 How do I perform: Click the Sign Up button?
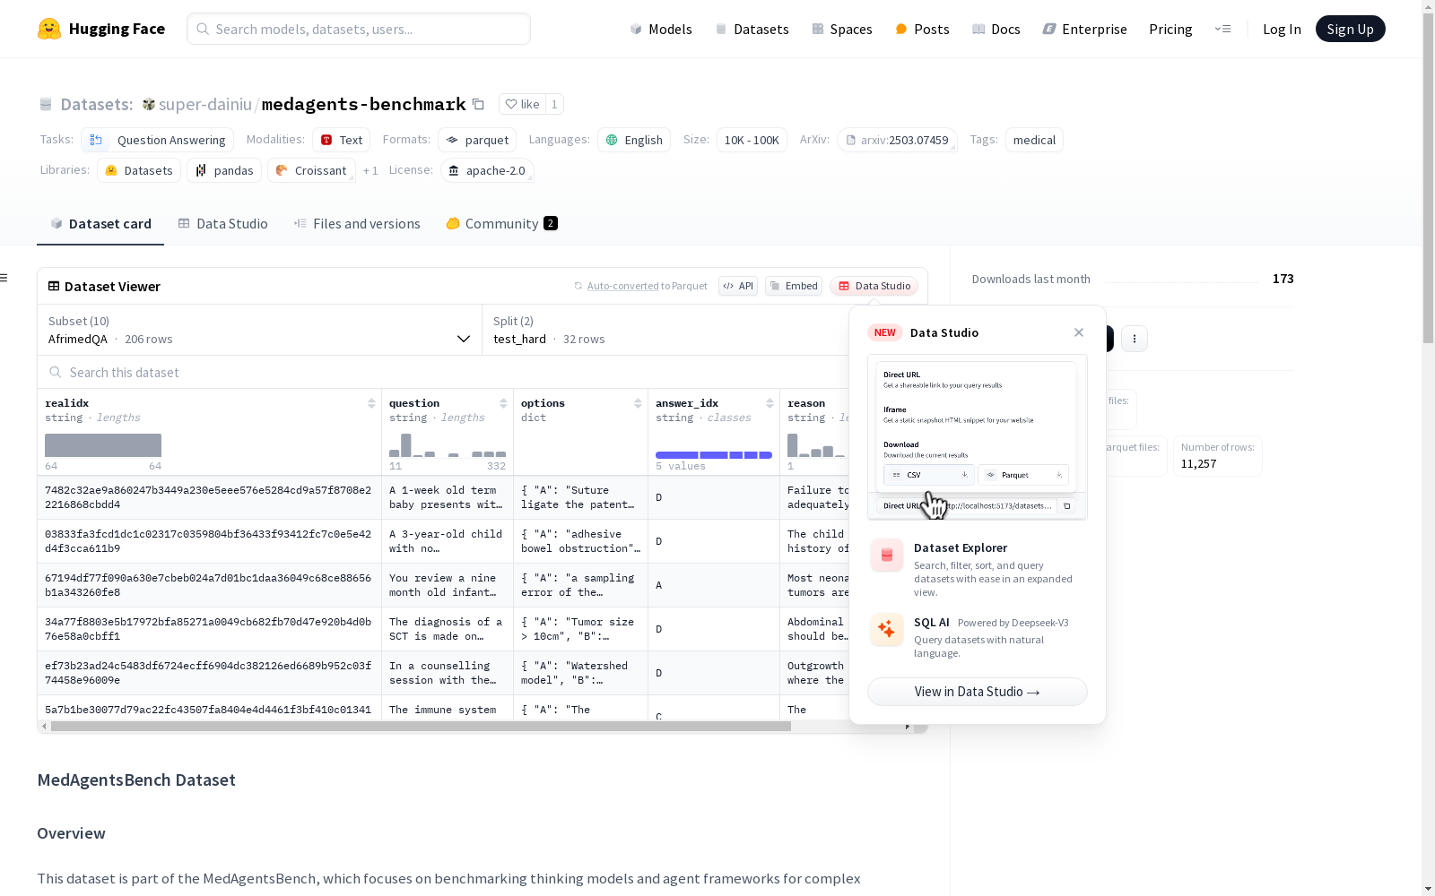[1350, 29]
